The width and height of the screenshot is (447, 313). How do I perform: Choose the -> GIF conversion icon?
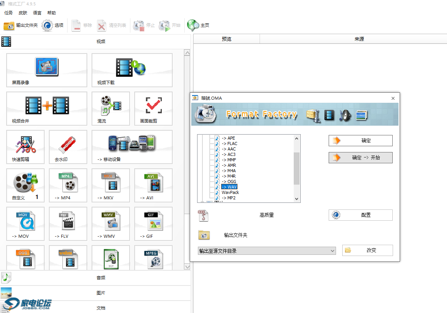point(153,224)
